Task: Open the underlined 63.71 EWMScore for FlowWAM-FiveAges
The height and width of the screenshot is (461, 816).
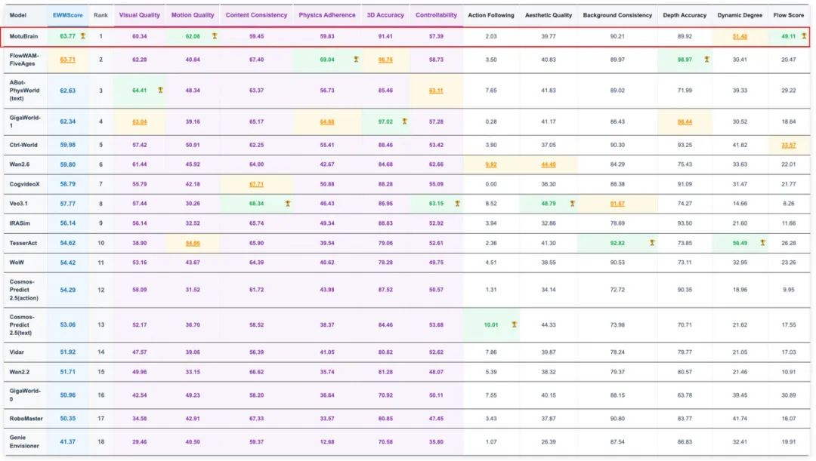Action: (x=68, y=60)
